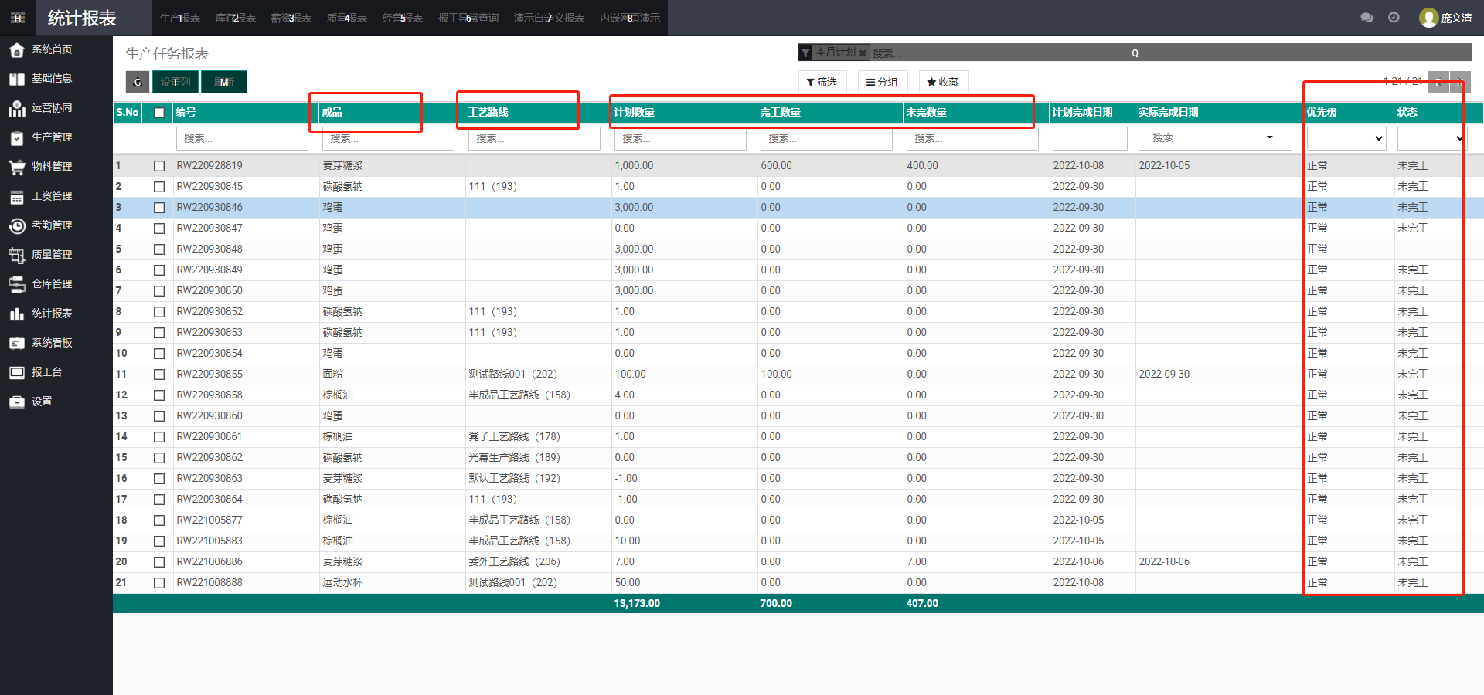1484x695 pixels.
Task: Check the box for row RW220928819
Action: tap(159, 166)
